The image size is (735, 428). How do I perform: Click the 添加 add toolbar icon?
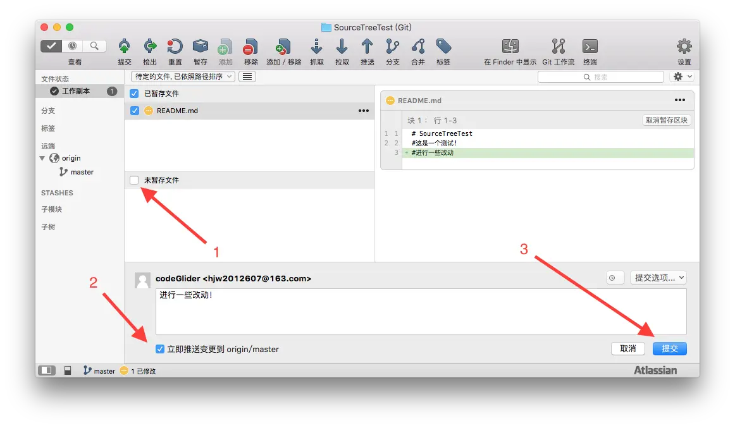pos(225,46)
